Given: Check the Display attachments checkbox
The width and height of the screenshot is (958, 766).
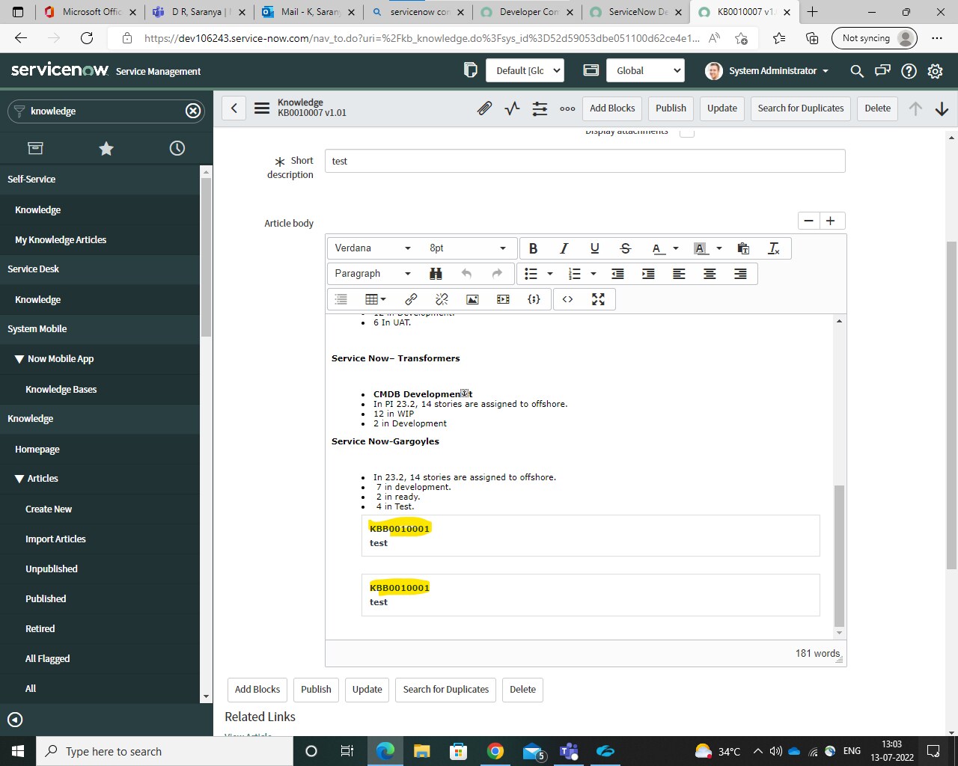Looking at the screenshot, I should (x=685, y=130).
